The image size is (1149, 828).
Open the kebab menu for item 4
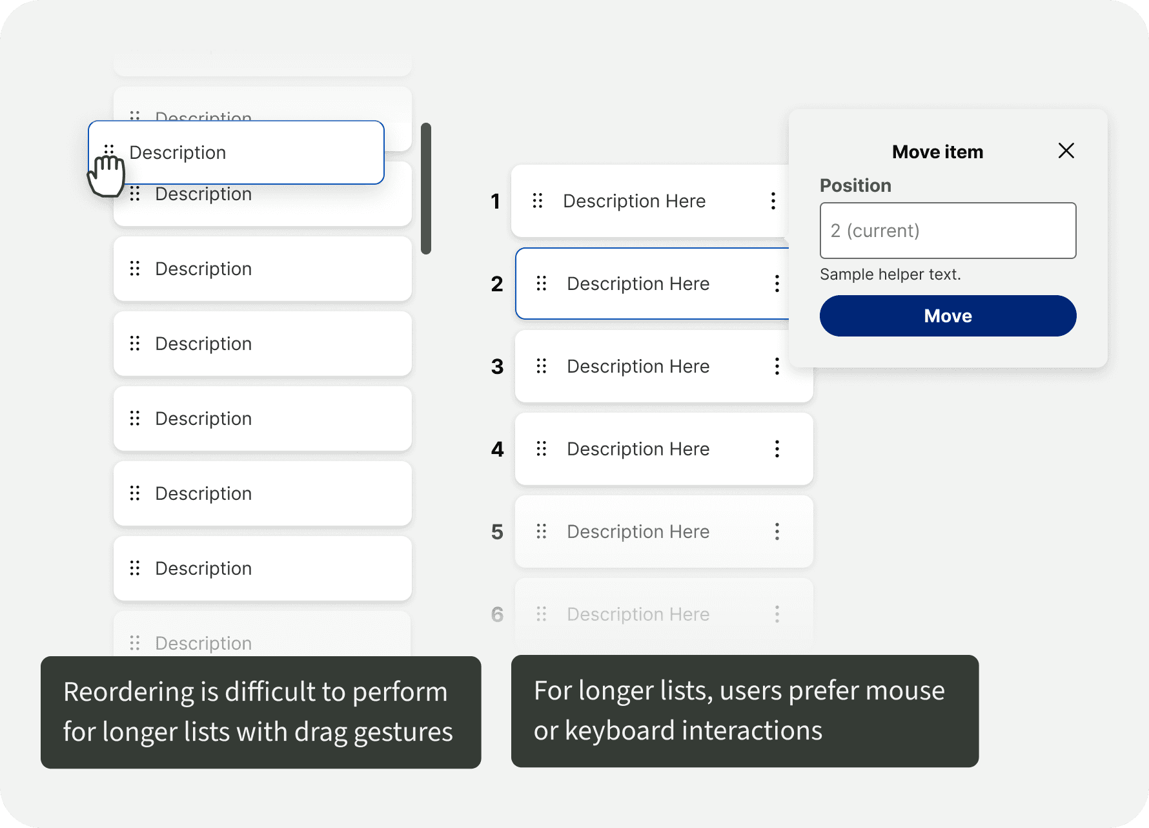coord(777,449)
